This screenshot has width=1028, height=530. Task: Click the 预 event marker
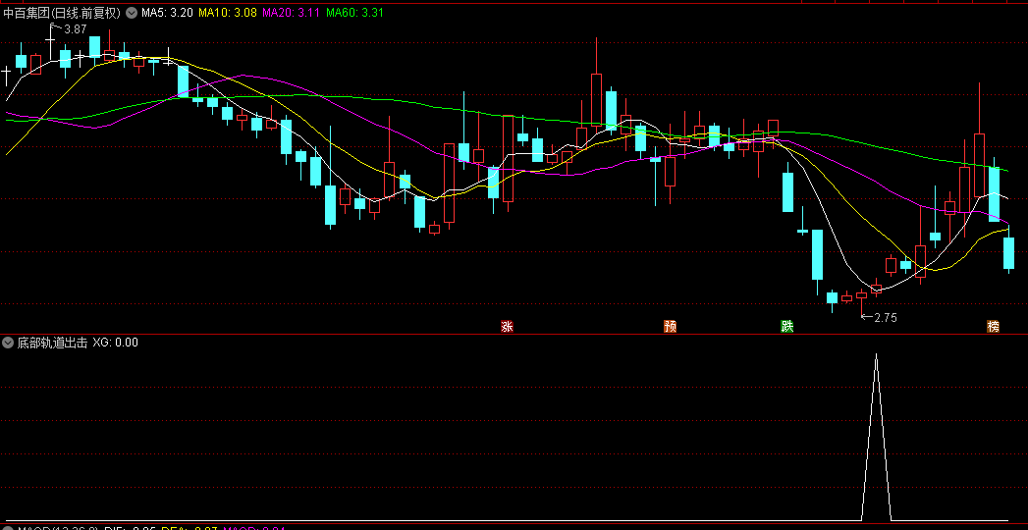coord(670,326)
